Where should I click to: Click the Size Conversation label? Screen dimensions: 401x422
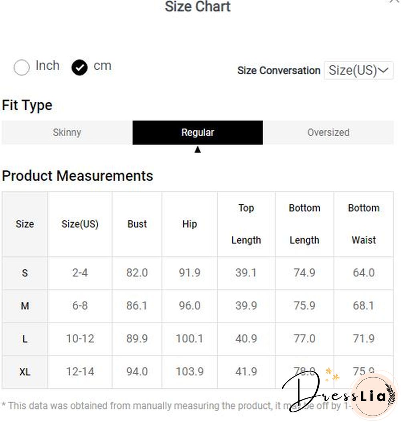pyautogui.click(x=279, y=71)
